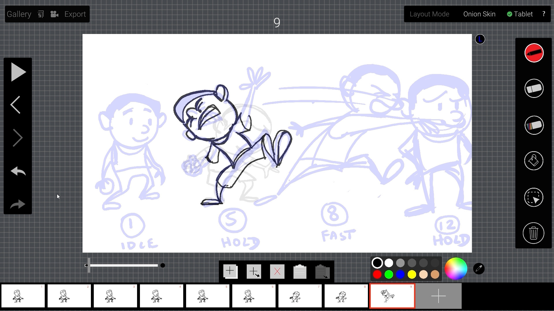Add a new frame with the plus icon
The image size is (554, 311).
coord(230,271)
